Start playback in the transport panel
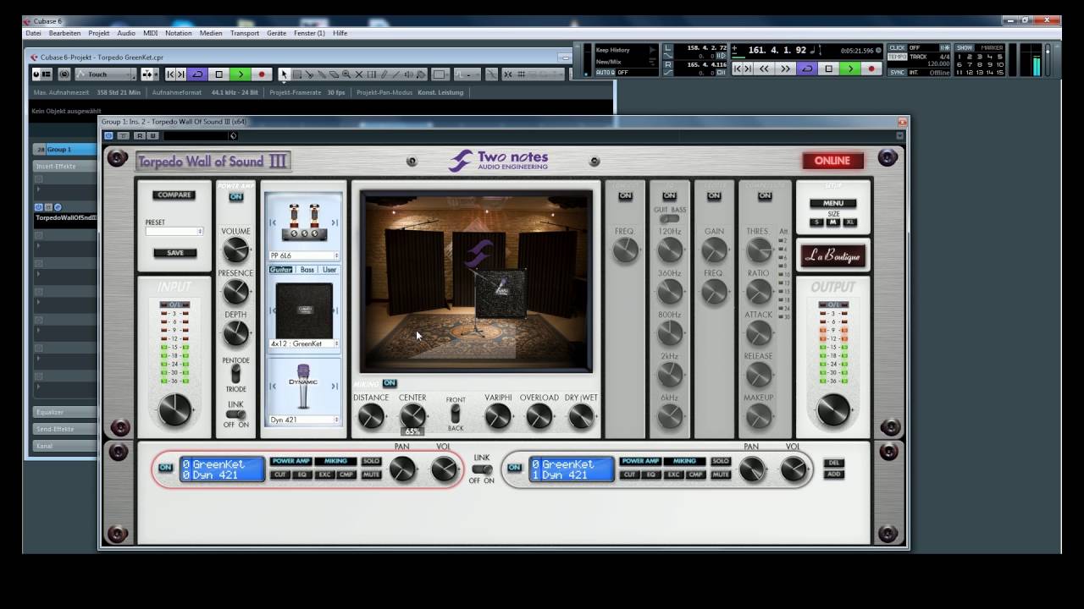This screenshot has width=1084, height=609. click(x=850, y=69)
